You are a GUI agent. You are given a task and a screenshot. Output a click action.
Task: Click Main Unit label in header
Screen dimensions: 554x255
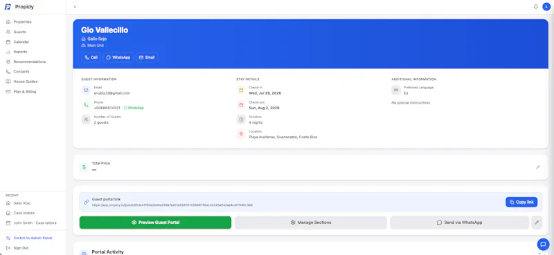point(96,46)
